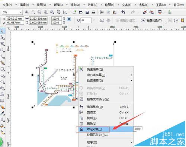Choose 段落文本换行(W) in context menu
This screenshot has width=186, height=147.
click(106, 99)
